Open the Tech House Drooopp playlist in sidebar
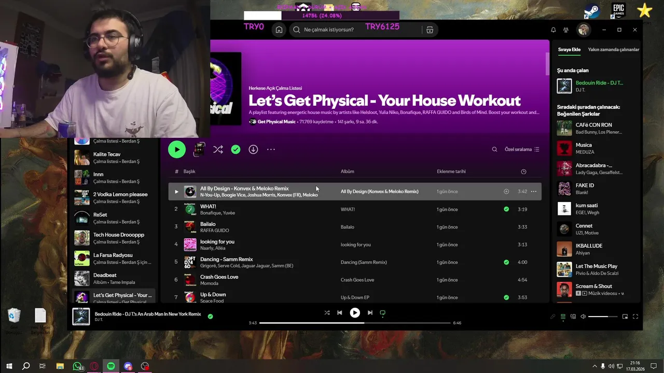The height and width of the screenshot is (373, 664). (x=114, y=238)
